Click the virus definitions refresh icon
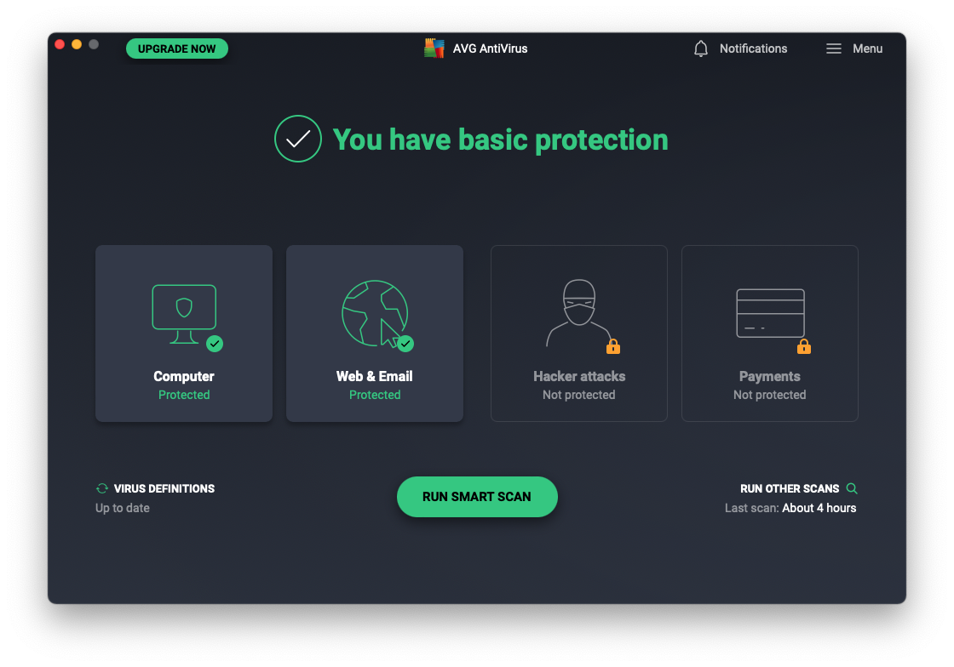 102,488
